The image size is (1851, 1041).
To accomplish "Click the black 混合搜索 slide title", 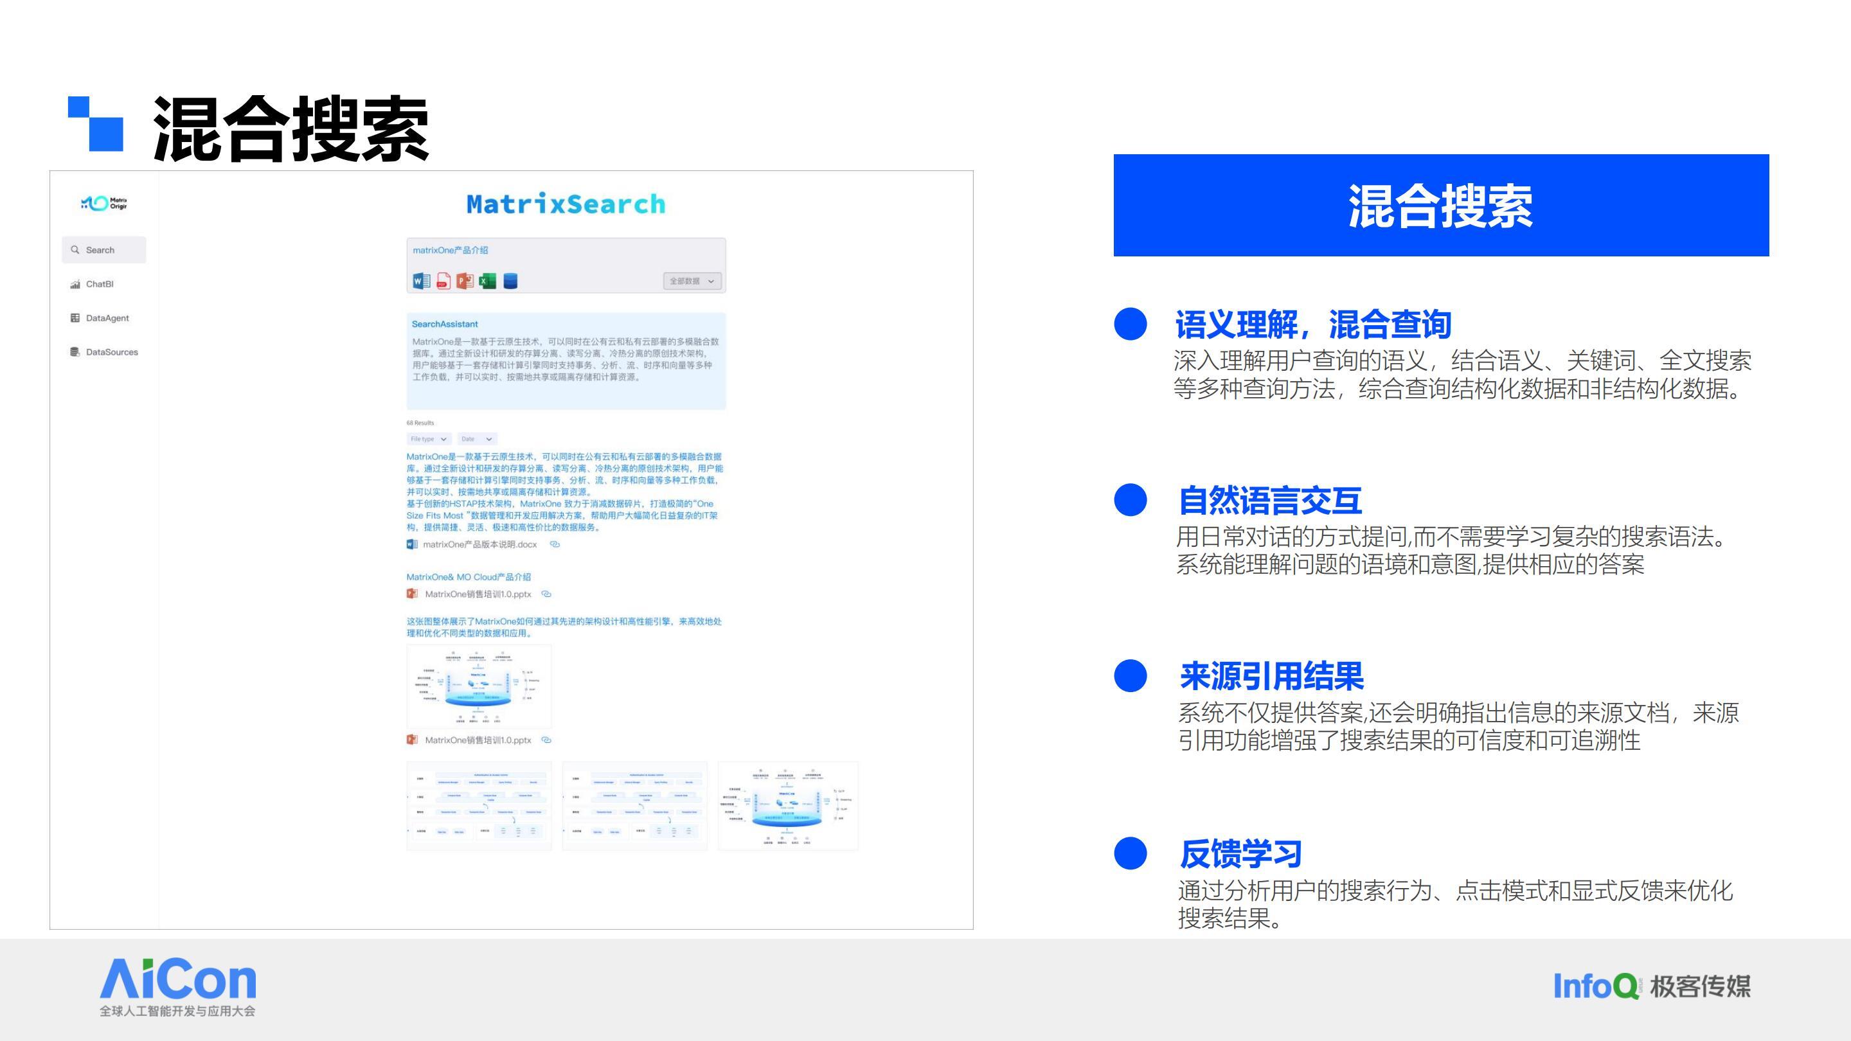I will pyautogui.click(x=291, y=128).
